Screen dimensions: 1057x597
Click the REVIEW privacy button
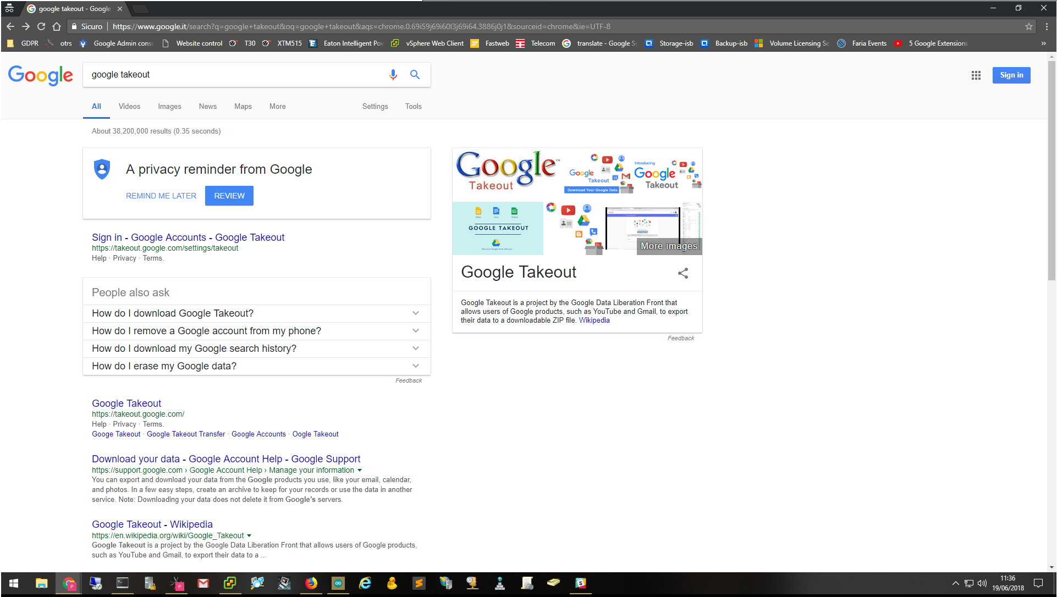point(229,196)
